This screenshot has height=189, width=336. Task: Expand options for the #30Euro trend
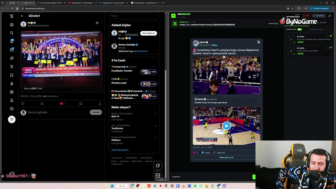(x=156, y=138)
